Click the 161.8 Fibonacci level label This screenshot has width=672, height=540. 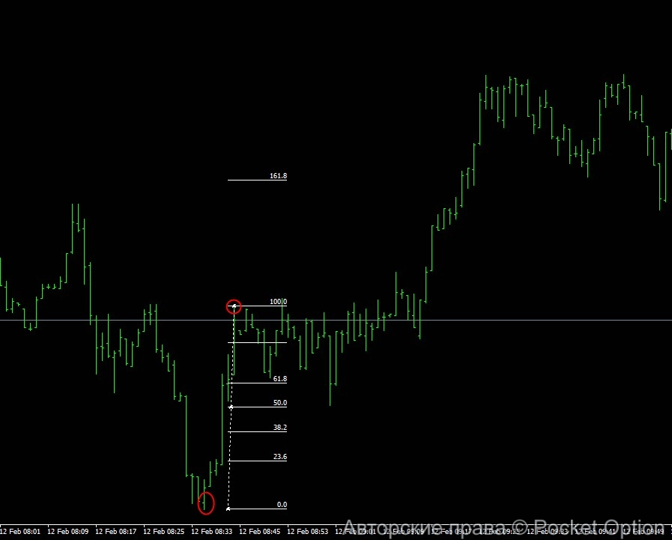click(278, 176)
